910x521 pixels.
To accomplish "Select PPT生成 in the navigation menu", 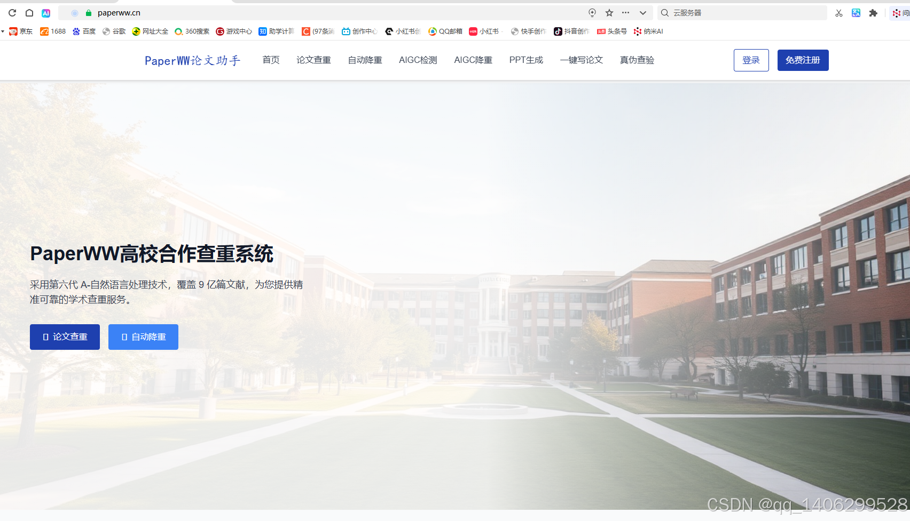I will pos(526,60).
